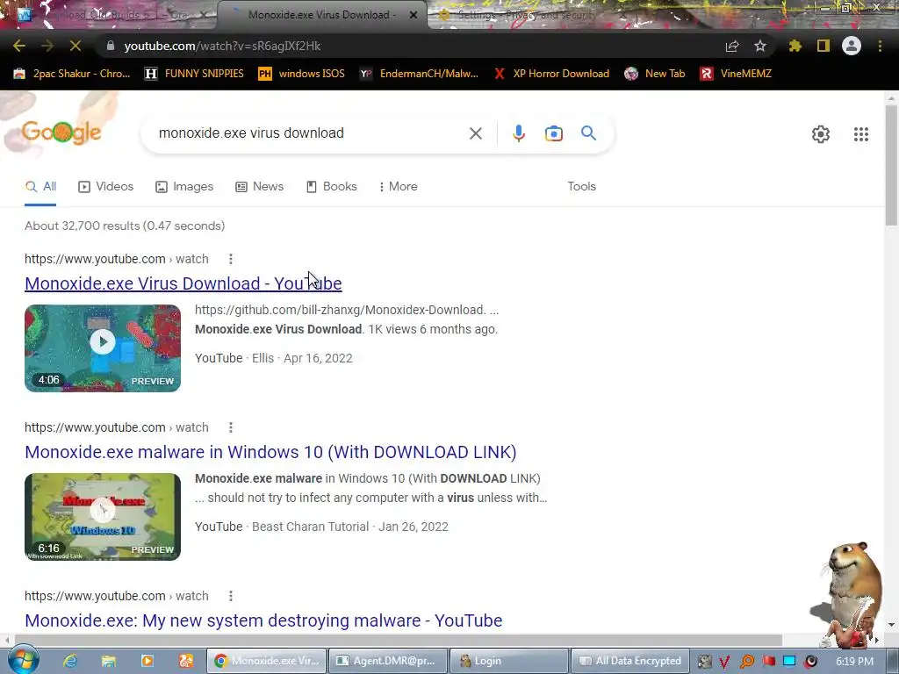899x674 pixels.
Task: Click the red V tray icon
Action: [x=724, y=662]
